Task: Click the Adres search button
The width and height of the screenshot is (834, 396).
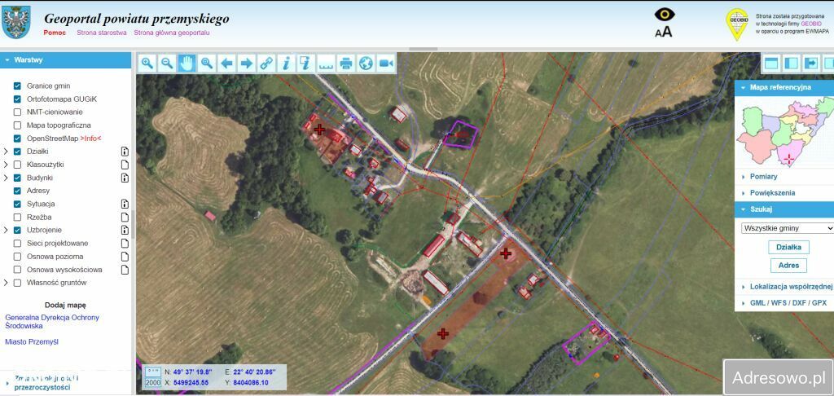Action: pyautogui.click(x=788, y=265)
